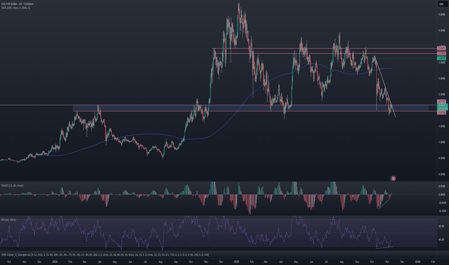Click the RSI (14, close) indicator label
Viewport: 449px width, 265px height.
point(10,219)
